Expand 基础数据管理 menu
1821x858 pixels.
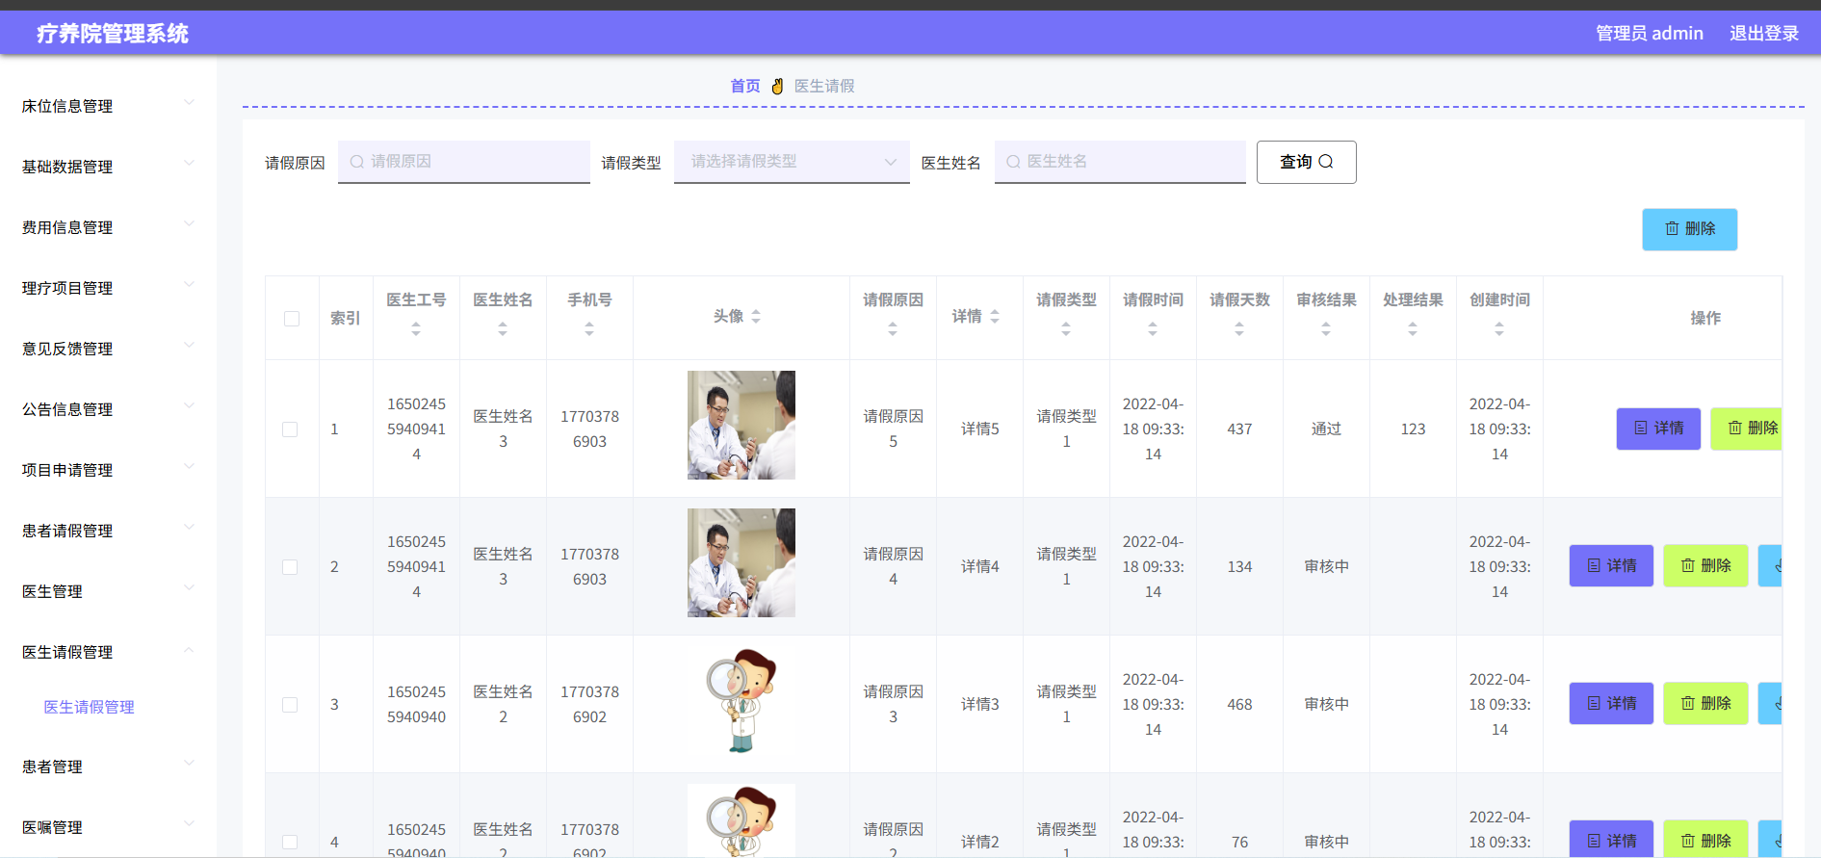[108, 167]
